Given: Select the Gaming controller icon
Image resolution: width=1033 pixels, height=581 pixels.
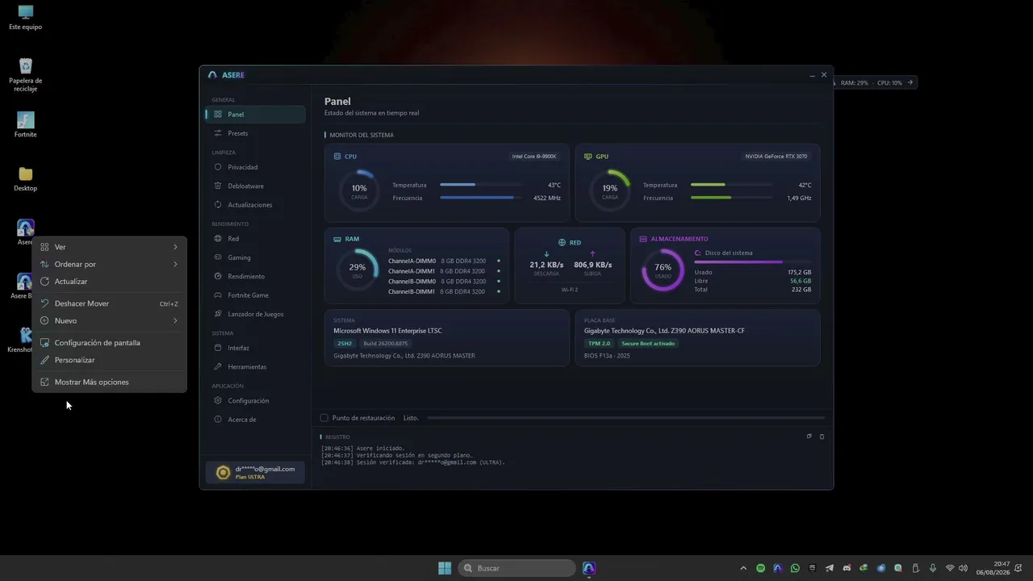Looking at the screenshot, I should (x=218, y=257).
